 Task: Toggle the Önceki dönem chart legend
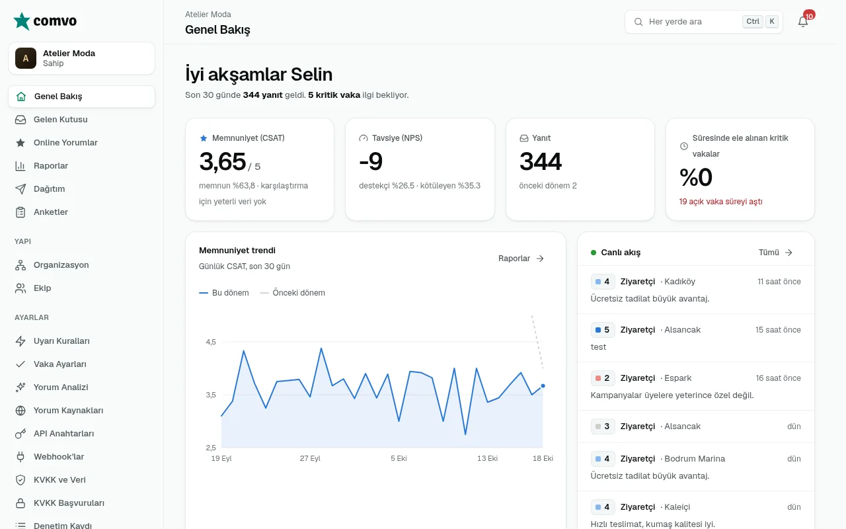[x=292, y=293]
